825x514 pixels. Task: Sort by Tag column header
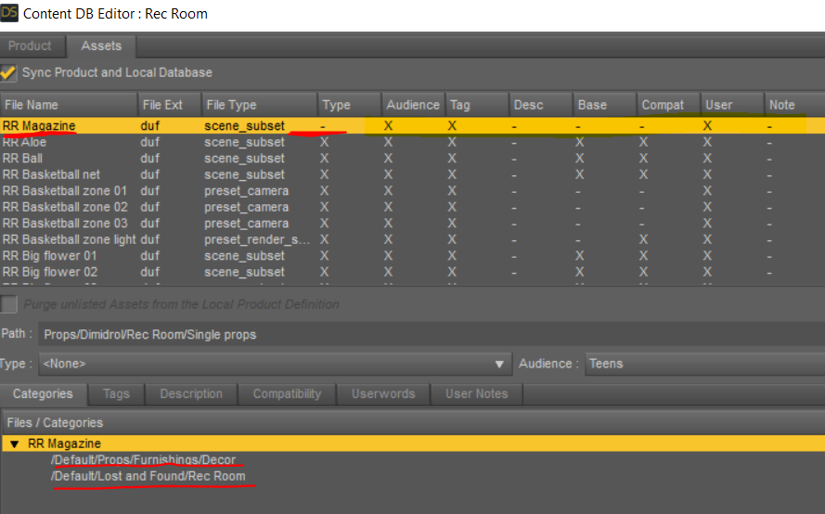(477, 105)
